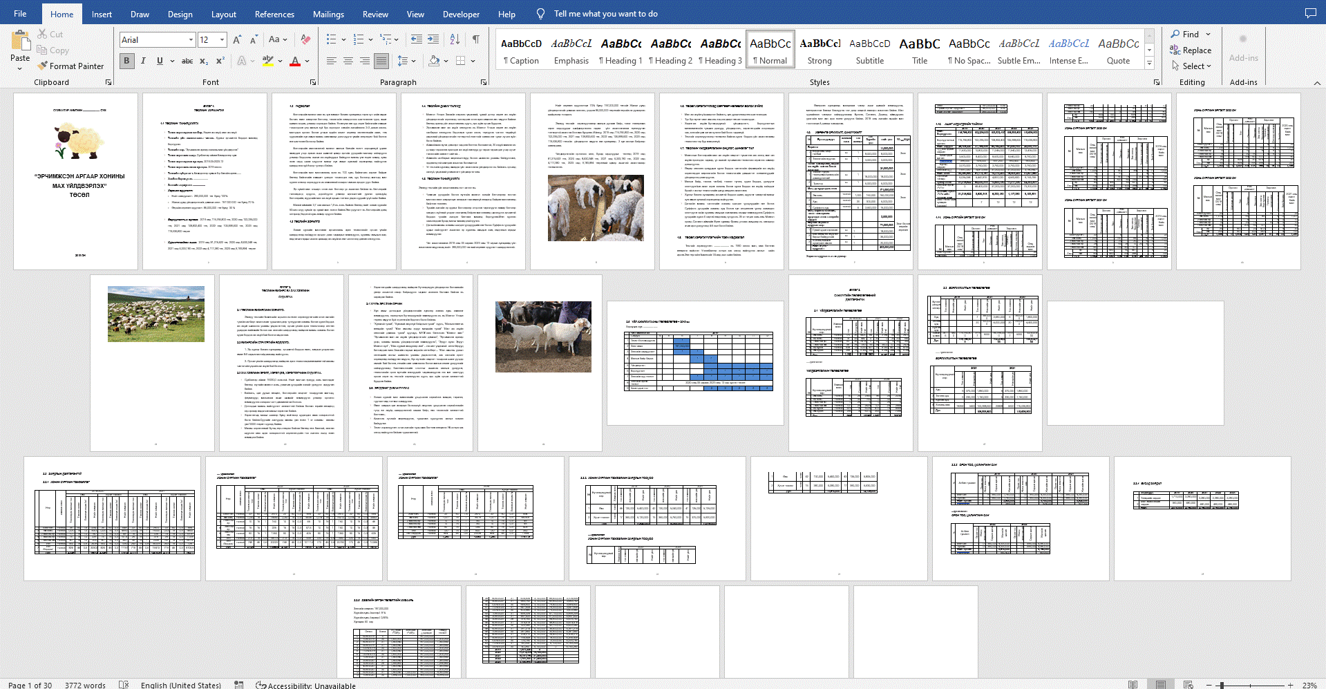This screenshot has width=1326, height=689.
Task: Click the Multilevel list icon
Action: click(385, 39)
